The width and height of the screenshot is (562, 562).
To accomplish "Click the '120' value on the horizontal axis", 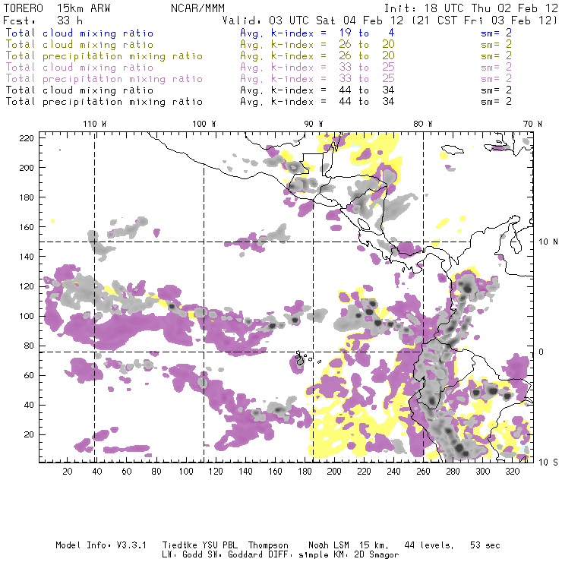I will pos(216,472).
